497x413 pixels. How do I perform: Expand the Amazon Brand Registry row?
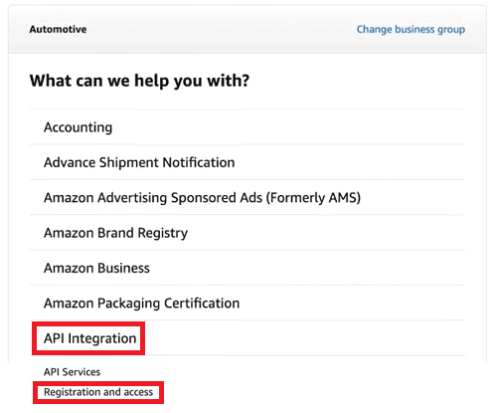248,233
